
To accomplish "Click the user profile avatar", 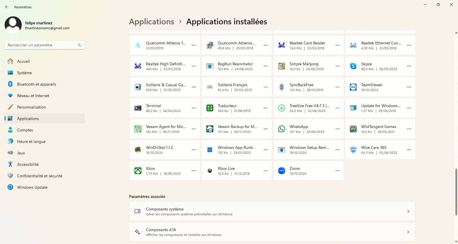I will 13,25.
